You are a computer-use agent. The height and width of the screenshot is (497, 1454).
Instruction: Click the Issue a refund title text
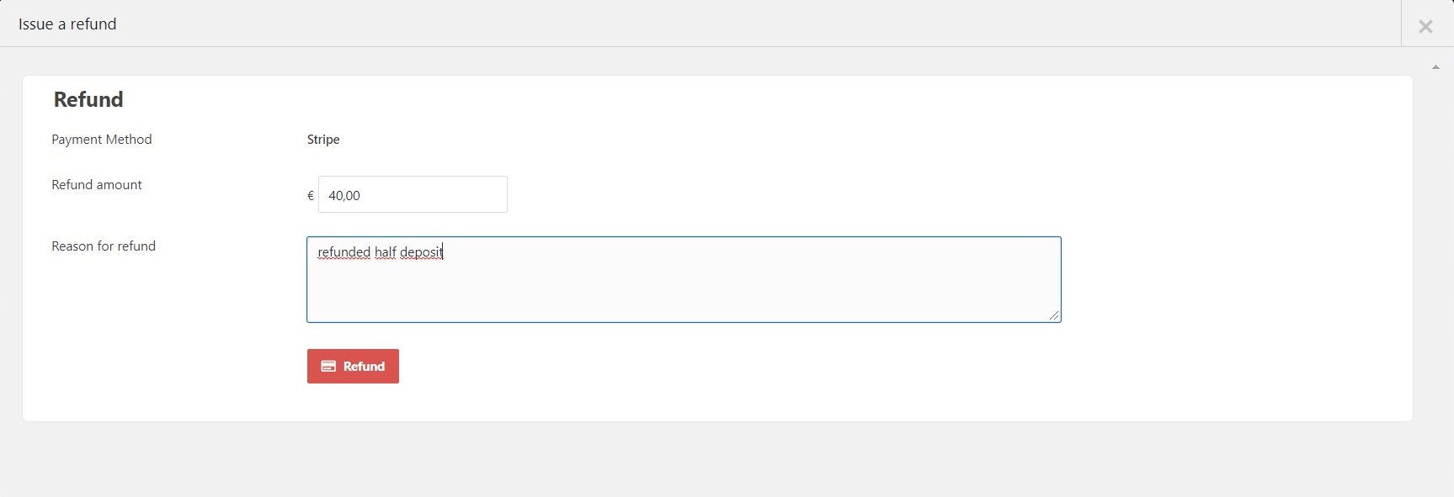pos(67,24)
